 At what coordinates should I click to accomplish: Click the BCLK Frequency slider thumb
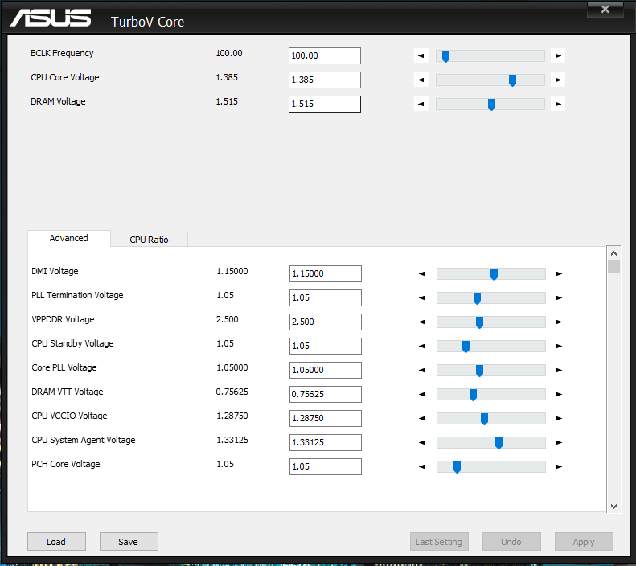[445, 56]
